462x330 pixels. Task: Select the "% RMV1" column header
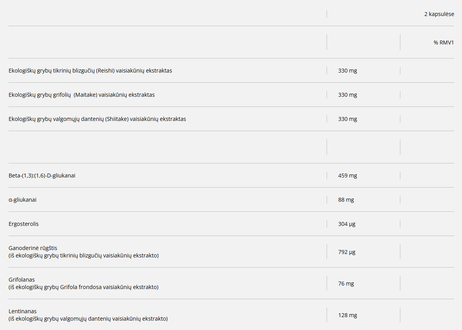tap(444, 43)
